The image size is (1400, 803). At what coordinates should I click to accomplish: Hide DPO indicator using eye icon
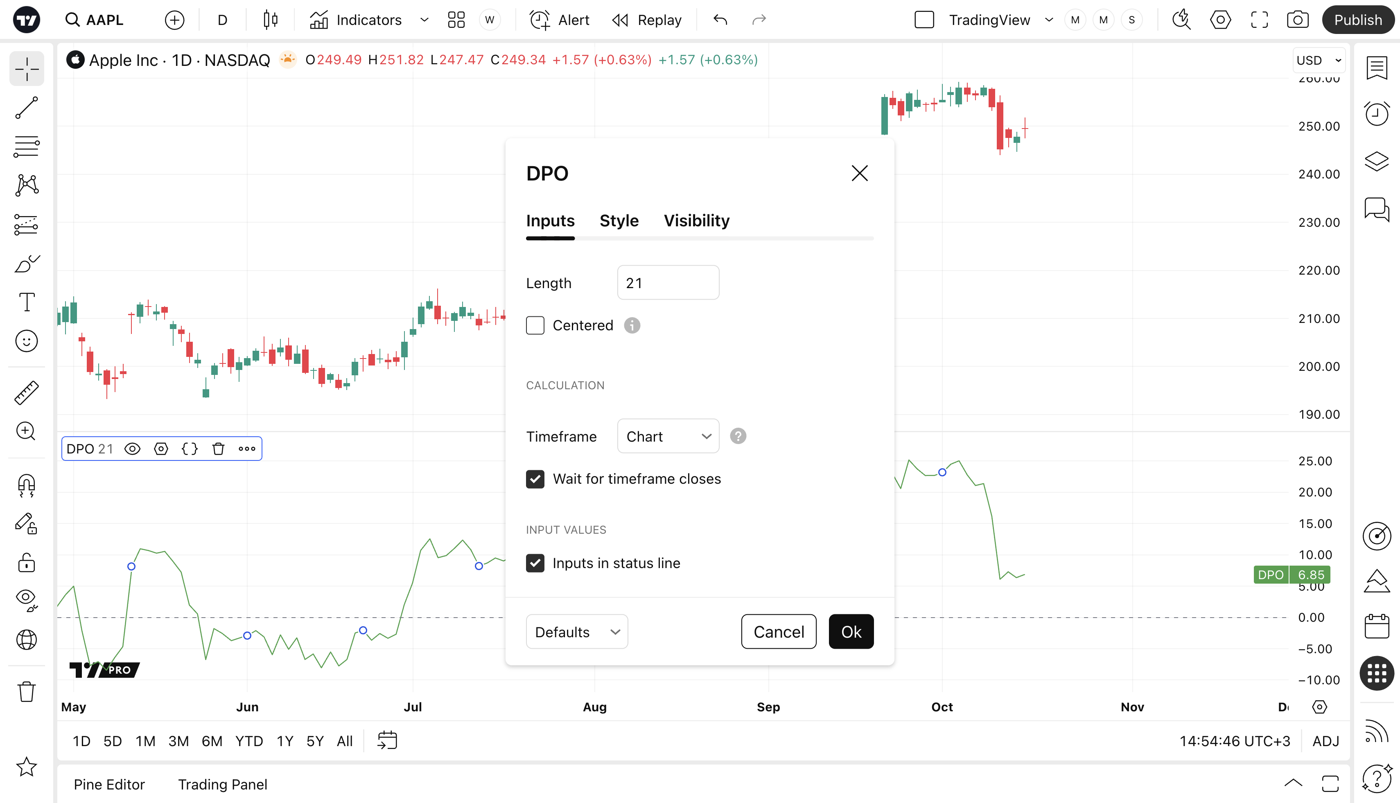click(x=132, y=449)
